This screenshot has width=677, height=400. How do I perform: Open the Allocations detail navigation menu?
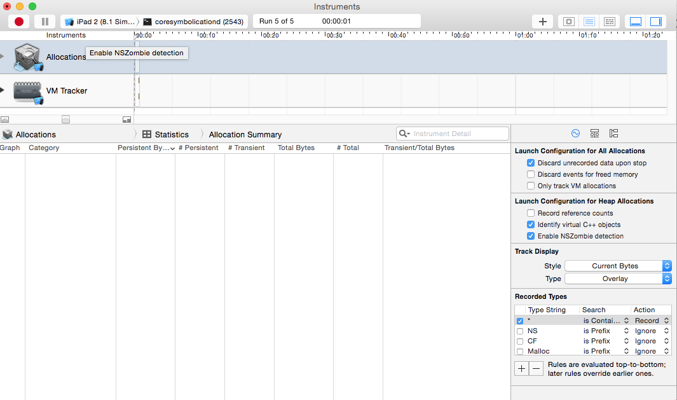tap(31, 134)
